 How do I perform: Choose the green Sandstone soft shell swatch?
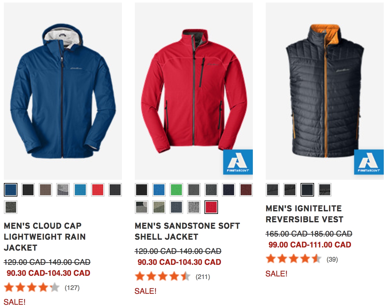[x=176, y=190]
